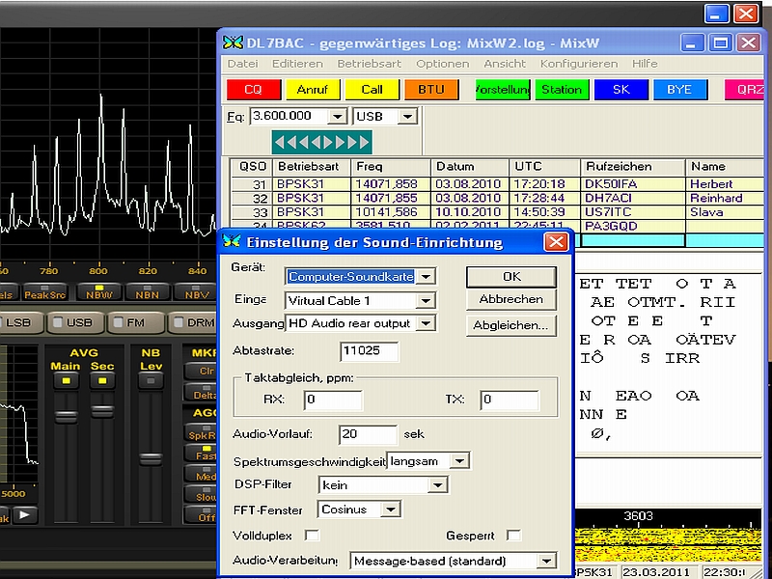Expand the FFT-Fenster Cosinus dropdown
This screenshot has width=772, height=579.
[x=391, y=510]
